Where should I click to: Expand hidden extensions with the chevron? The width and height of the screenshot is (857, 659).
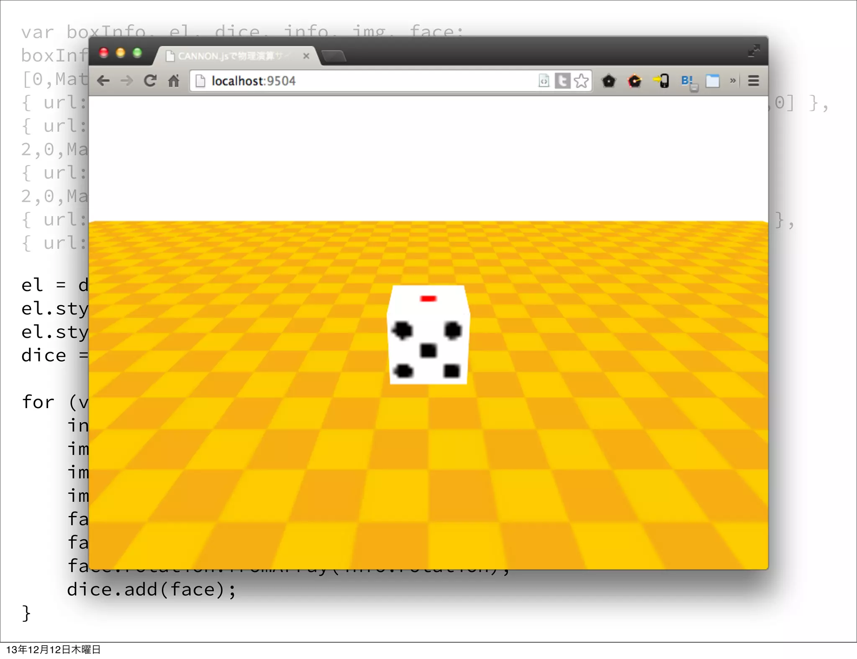733,81
